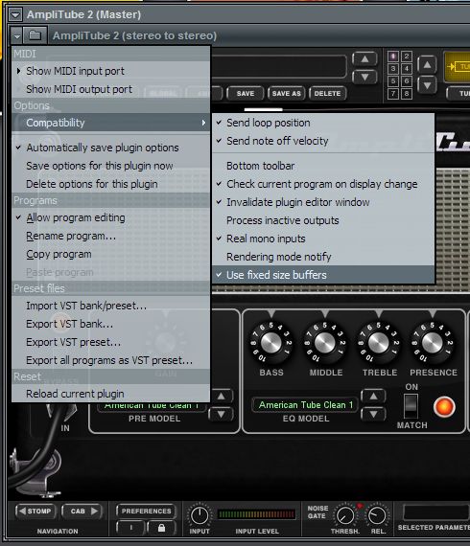Click EQ MODEL American Tube Clean 1 display
Image resolution: width=470 pixels, height=546 pixels.
click(x=305, y=405)
